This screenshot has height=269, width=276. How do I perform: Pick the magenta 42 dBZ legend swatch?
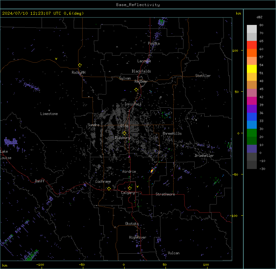coord(252,101)
